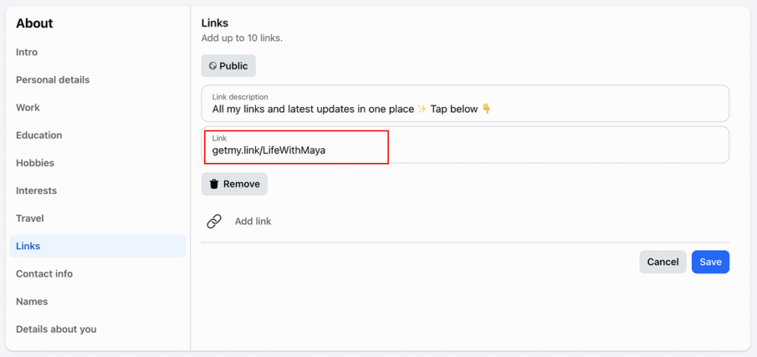This screenshot has height=357, width=757.
Task: Click the chain link icon
Action: tap(214, 221)
